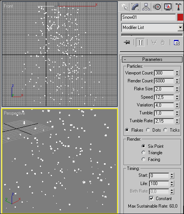Adjust the Life spinner
Viewport: 184px width, 214px height.
tap(172, 184)
